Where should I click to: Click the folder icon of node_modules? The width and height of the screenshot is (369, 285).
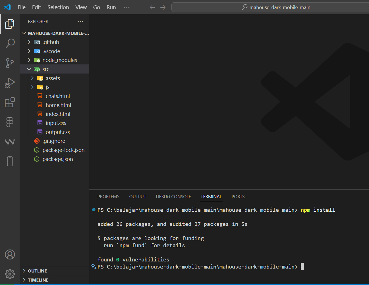[x=37, y=60]
